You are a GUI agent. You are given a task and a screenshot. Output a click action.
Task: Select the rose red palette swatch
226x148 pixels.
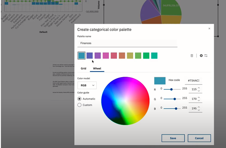click(x=114, y=55)
